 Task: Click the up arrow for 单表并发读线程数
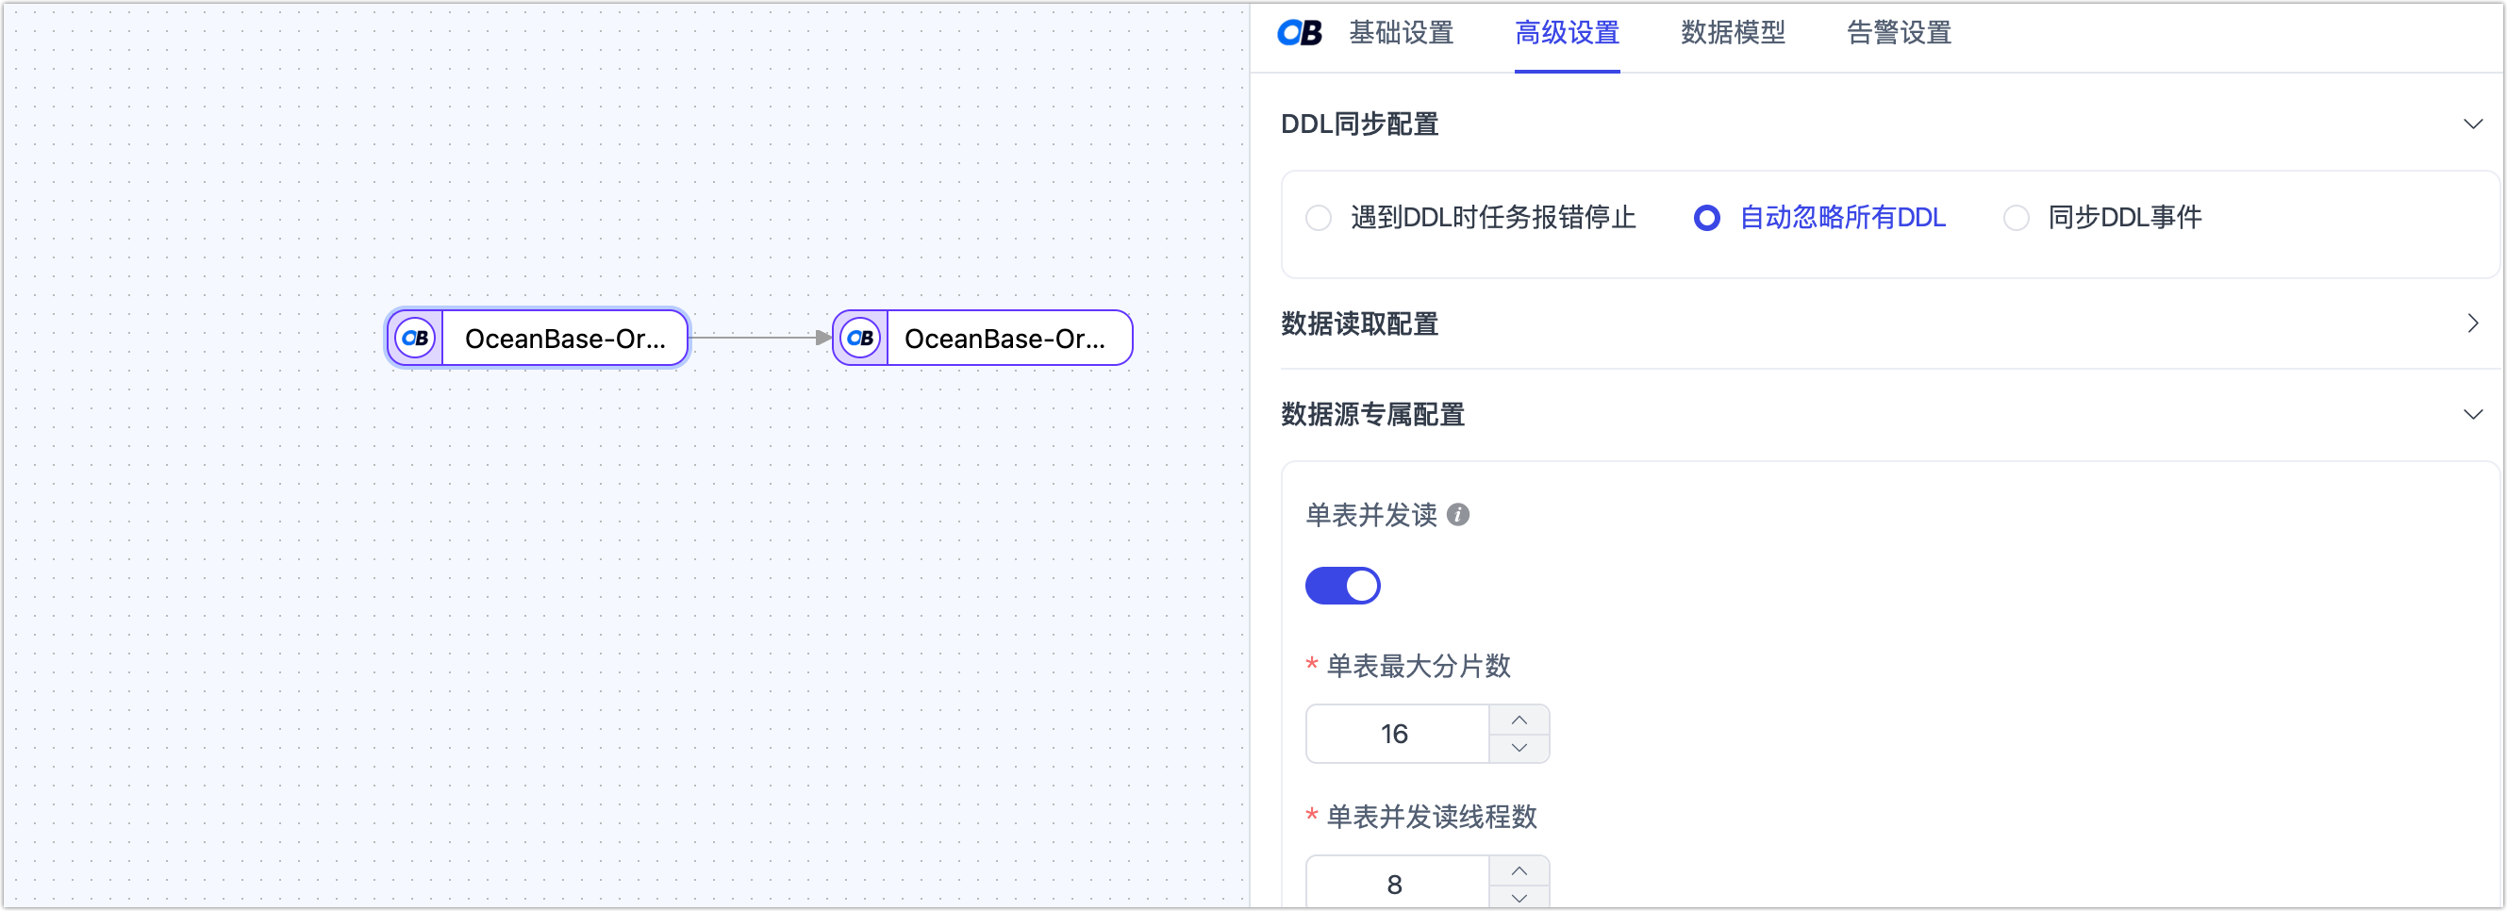pos(1519,871)
